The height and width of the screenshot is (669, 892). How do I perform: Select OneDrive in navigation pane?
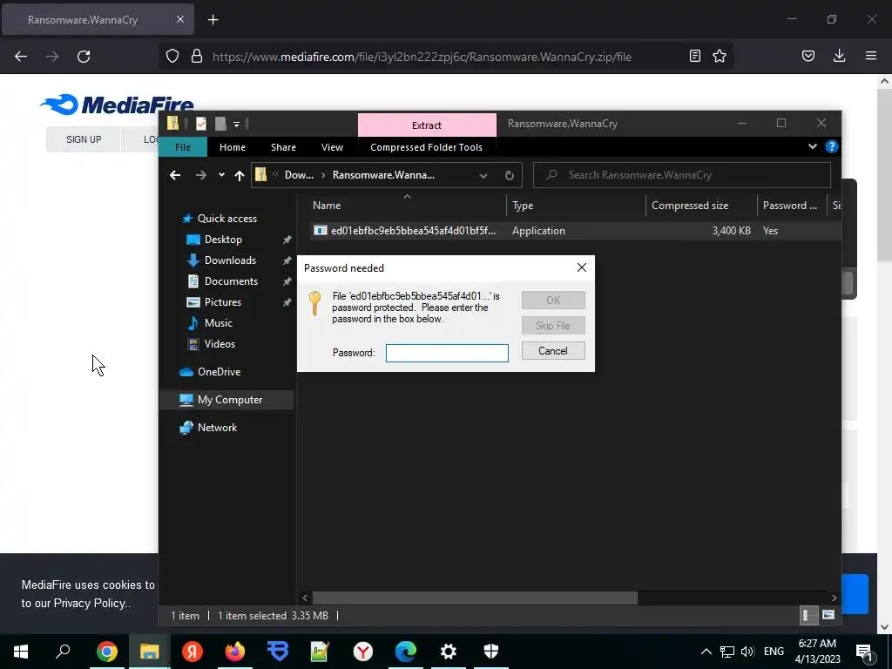219,372
